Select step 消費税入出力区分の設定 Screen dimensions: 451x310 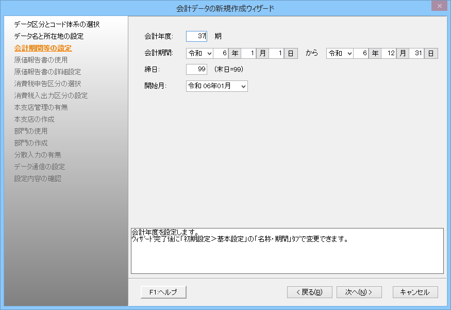coord(51,95)
